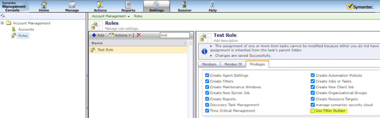Switch to the Member Of tab
This screenshot has height=118, width=380.
(233, 64)
